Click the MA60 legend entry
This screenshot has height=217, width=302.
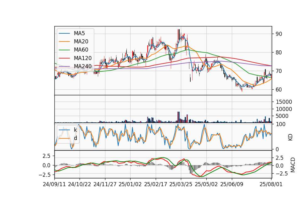pyautogui.click(x=73, y=50)
